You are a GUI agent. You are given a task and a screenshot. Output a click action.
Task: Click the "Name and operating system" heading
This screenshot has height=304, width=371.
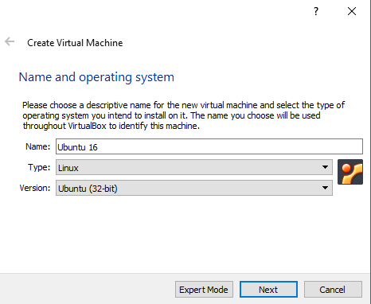tap(96, 77)
